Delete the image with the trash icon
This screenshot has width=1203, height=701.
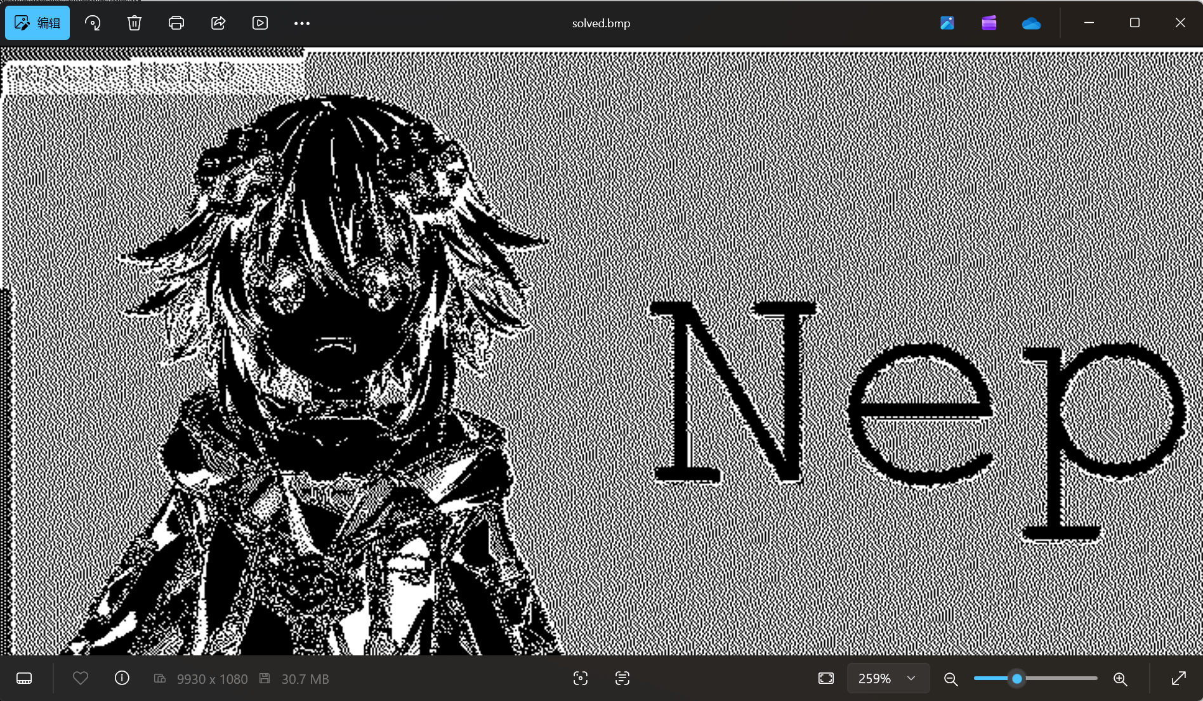[x=135, y=23]
